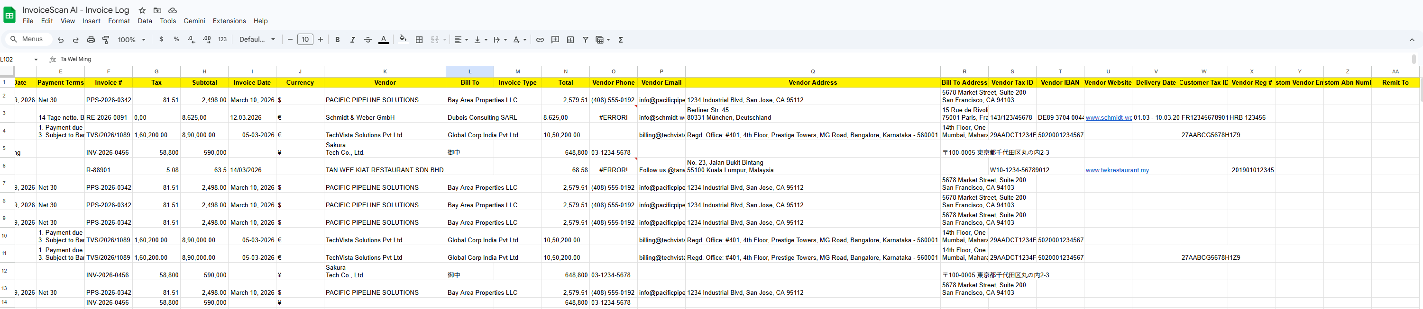
Task: Open the borders tool
Action: [419, 40]
